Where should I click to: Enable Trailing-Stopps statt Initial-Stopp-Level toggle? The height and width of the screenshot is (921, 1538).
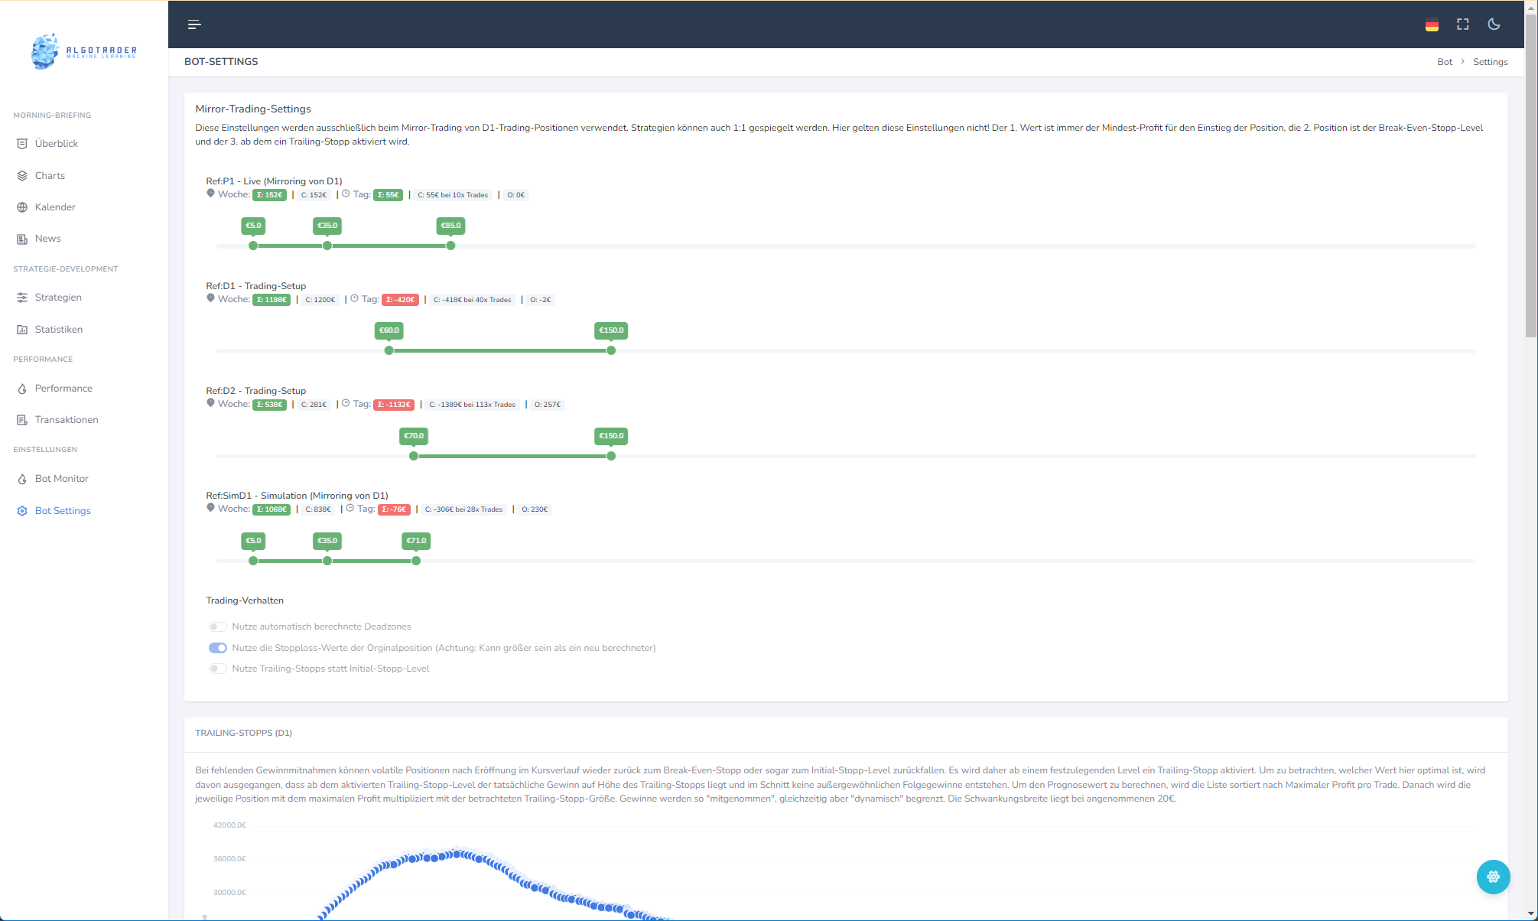pos(217,669)
